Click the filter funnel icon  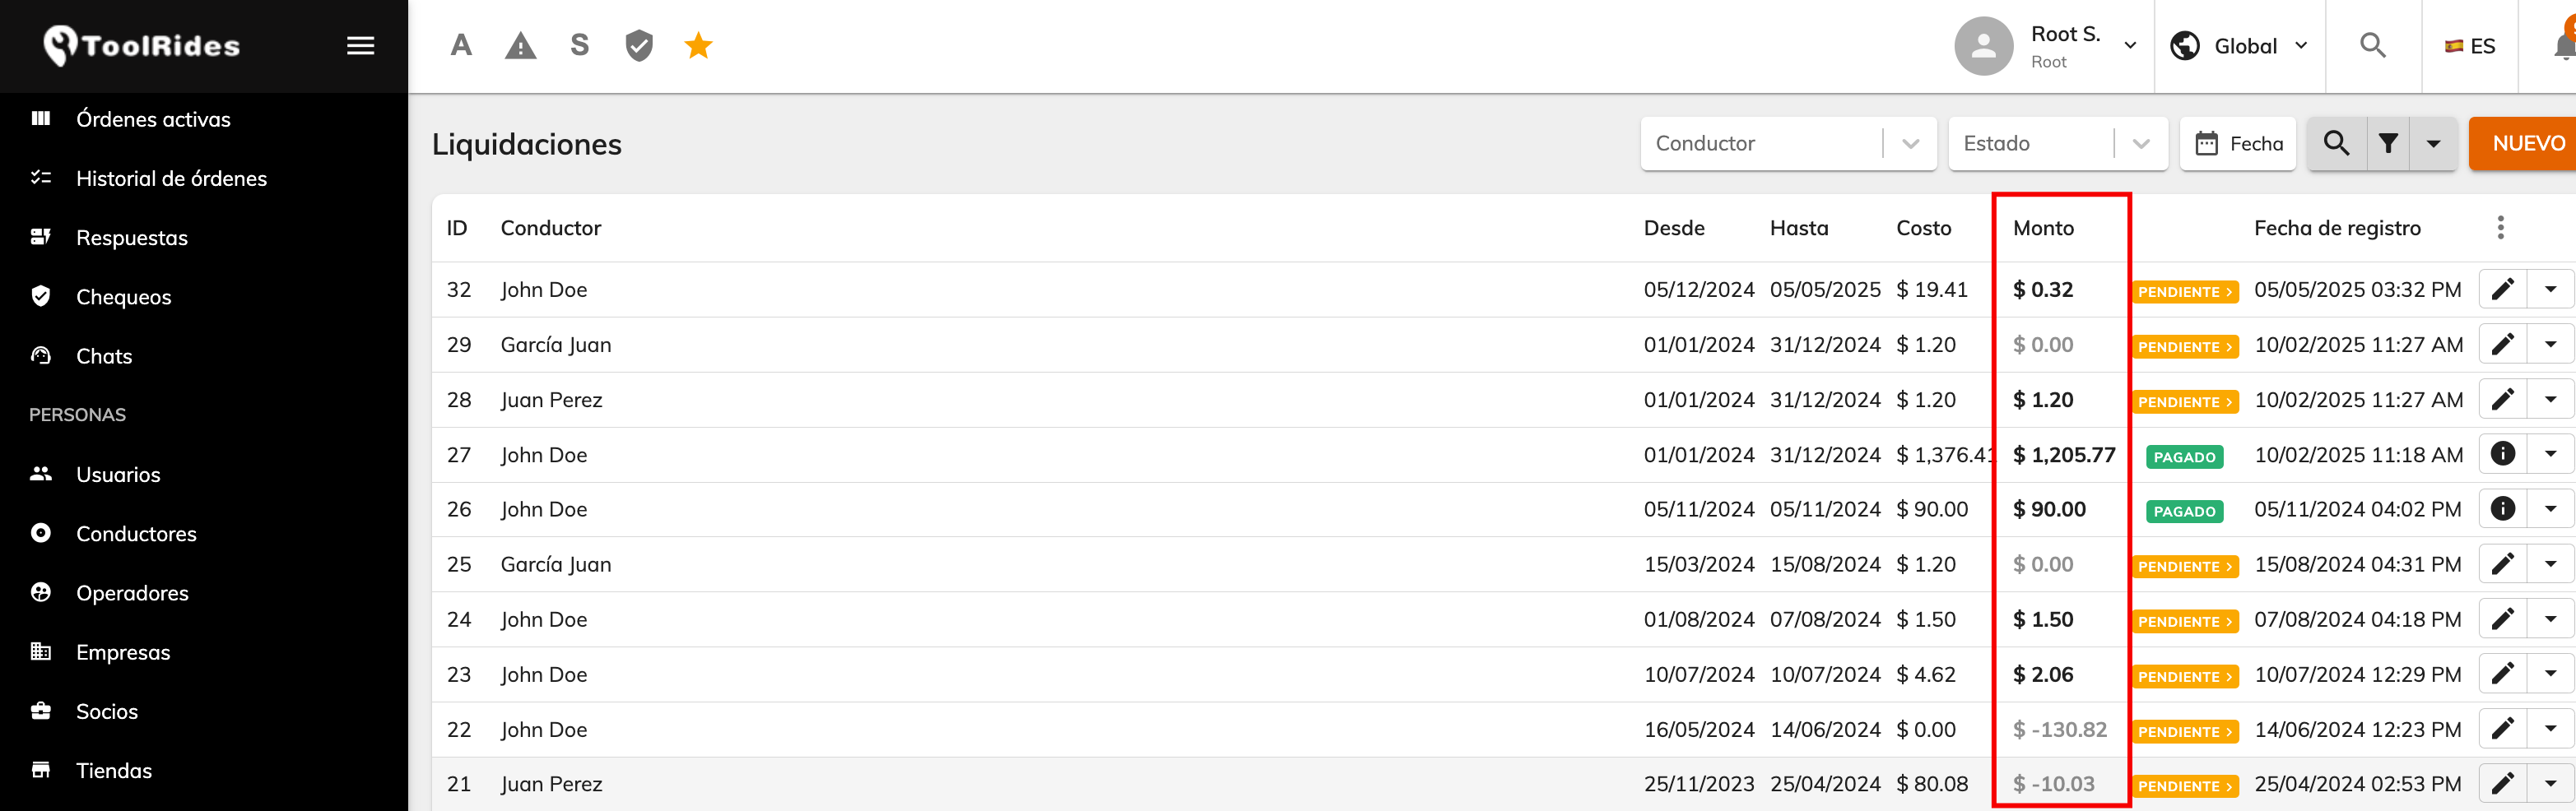2387,144
